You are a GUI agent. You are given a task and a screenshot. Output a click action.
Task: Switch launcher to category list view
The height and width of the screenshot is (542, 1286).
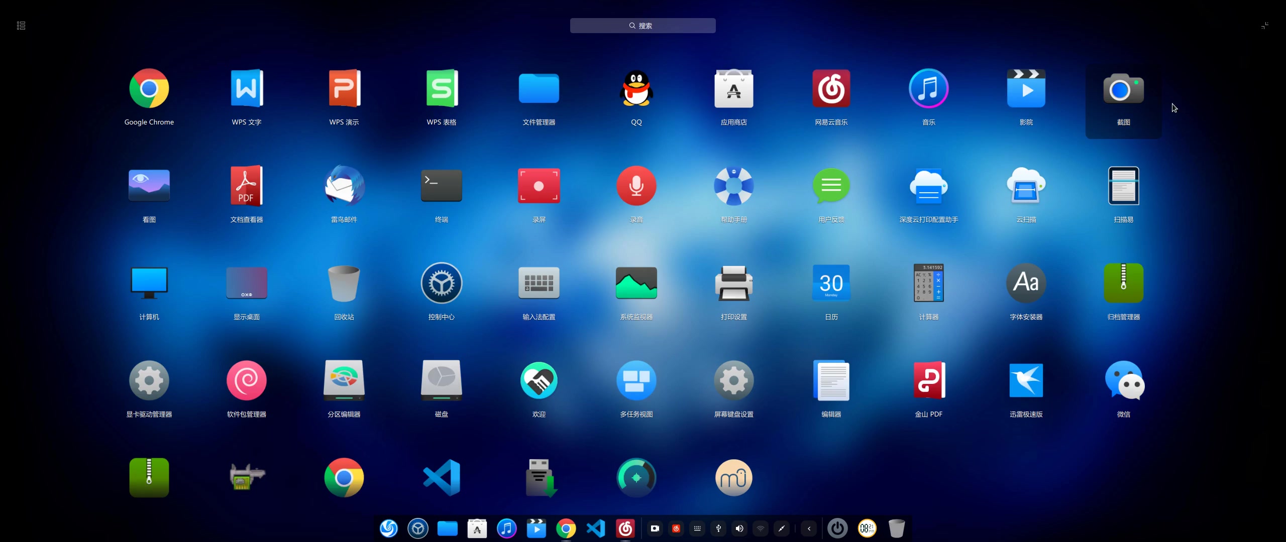tap(21, 26)
